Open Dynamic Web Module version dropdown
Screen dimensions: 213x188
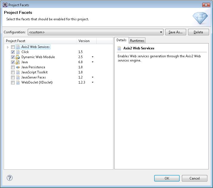[x=93, y=57]
